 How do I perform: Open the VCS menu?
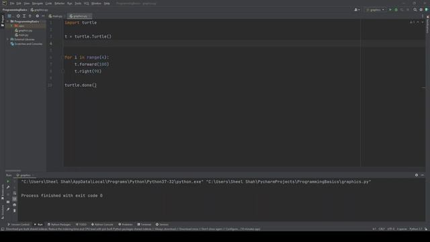click(x=87, y=3)
